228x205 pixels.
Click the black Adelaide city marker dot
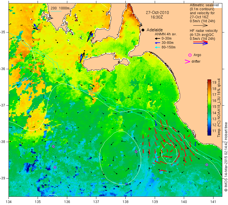[x=143, y=30]
